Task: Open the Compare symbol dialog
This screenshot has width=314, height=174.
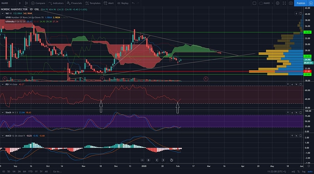Action: click(x=38, y=3)
